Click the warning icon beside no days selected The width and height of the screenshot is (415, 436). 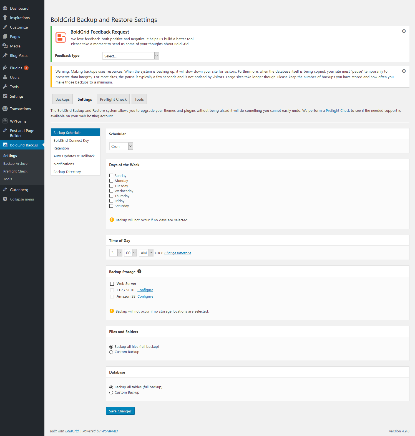pos(112,220)
